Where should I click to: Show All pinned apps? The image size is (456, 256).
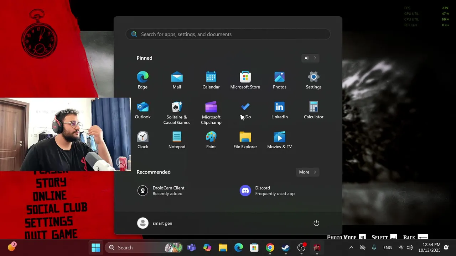310,58
